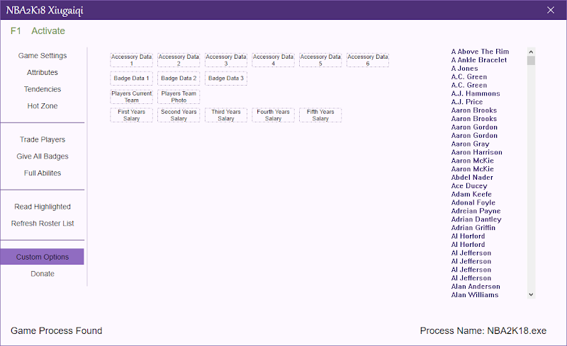Image resolution: width=567 pixels, height=346 pixels.
Task: Select Third Years Salary box
Action: click(226, 115)
